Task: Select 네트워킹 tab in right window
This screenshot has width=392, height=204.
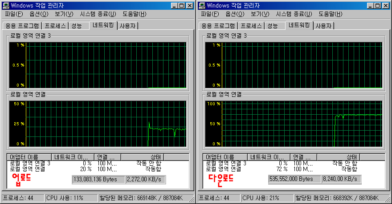Action: click(x=299, y=25)
